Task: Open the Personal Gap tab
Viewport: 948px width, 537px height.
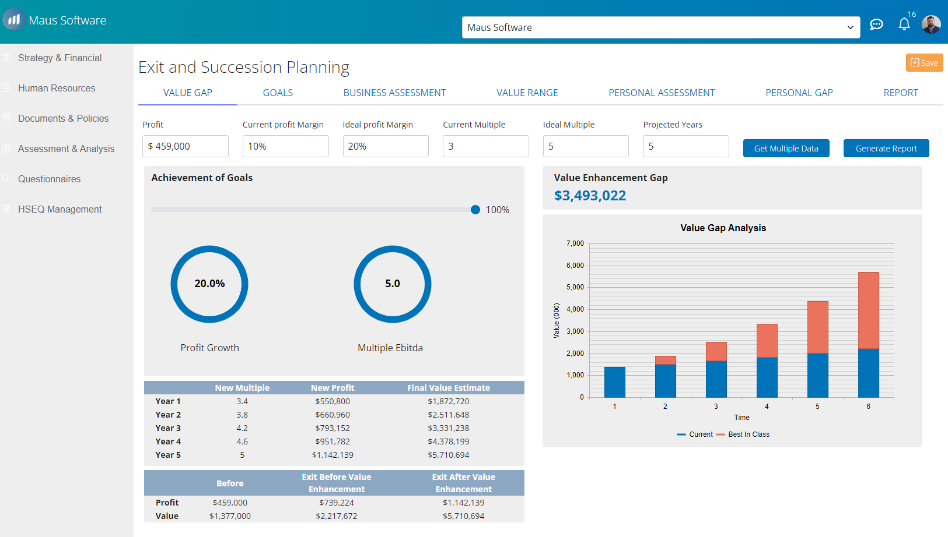Action: 799,93
